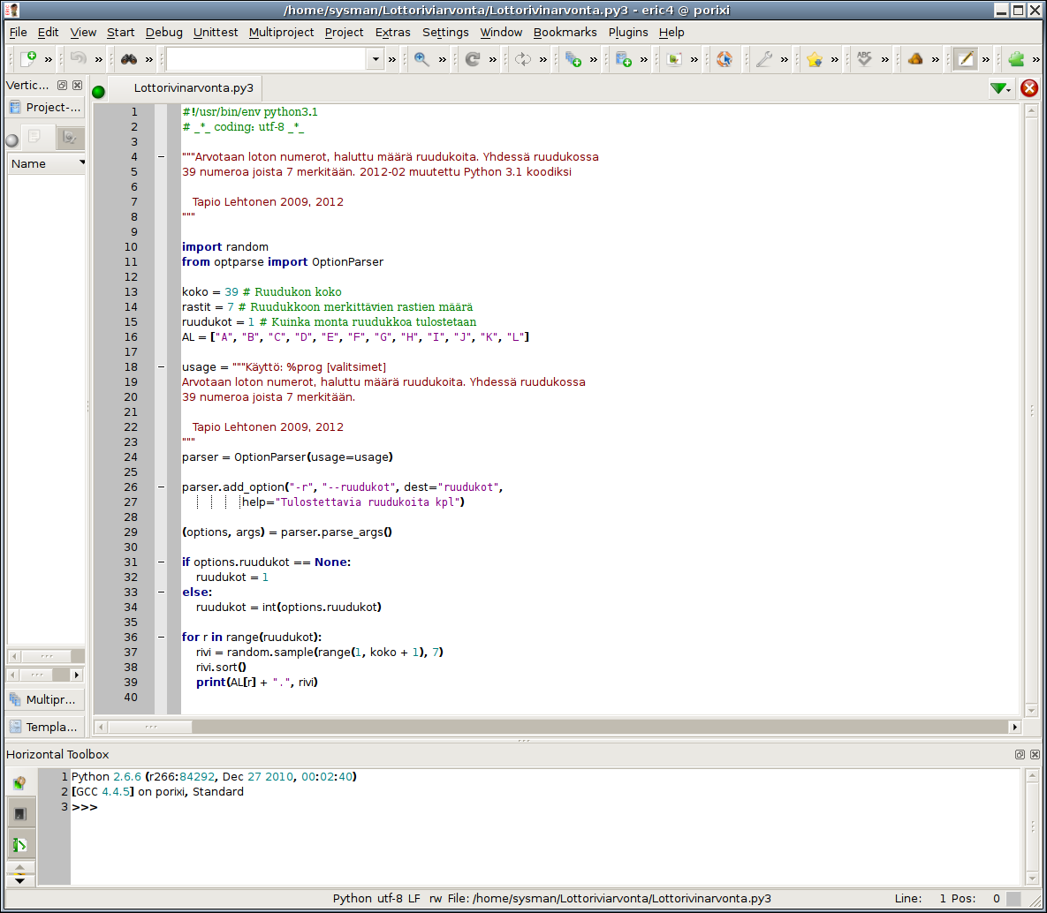
Task: Open the File menu
Action: pos(18,32)
